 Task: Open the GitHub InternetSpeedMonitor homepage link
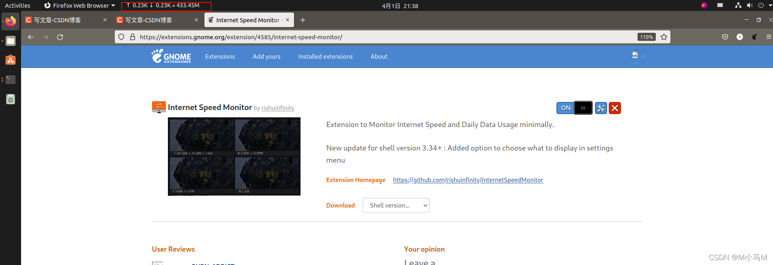click(x=468, y=180)
